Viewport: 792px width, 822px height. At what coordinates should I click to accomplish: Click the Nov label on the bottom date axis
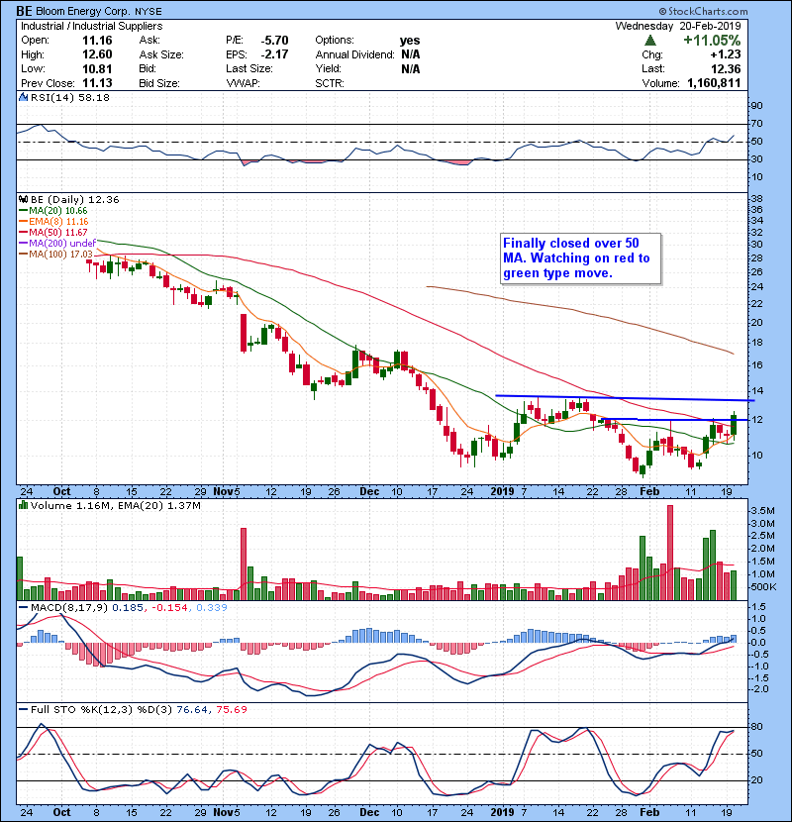(224, 812)
